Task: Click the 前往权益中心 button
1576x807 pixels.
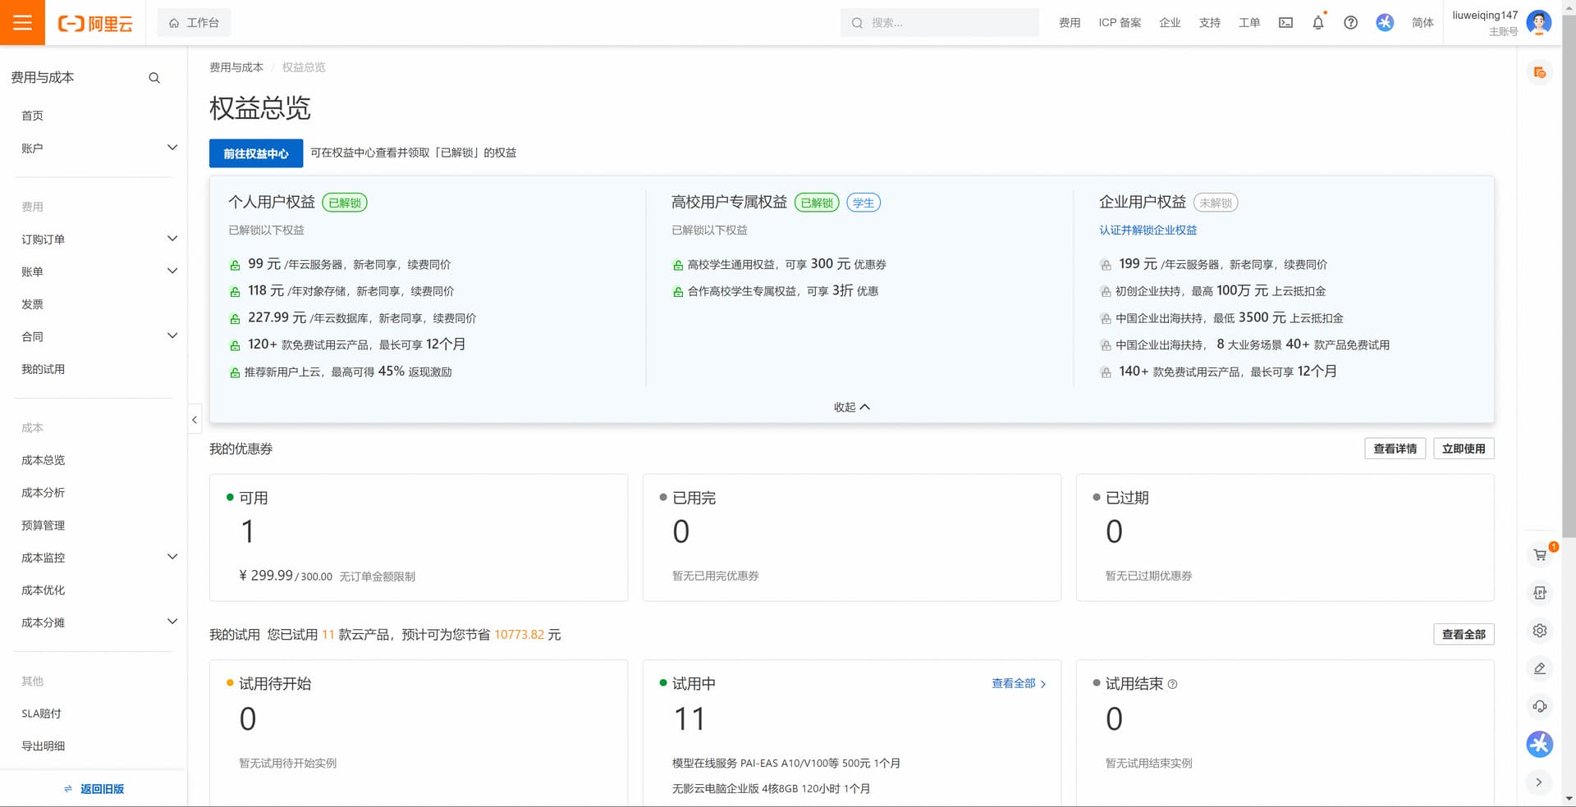Action: 256,153
